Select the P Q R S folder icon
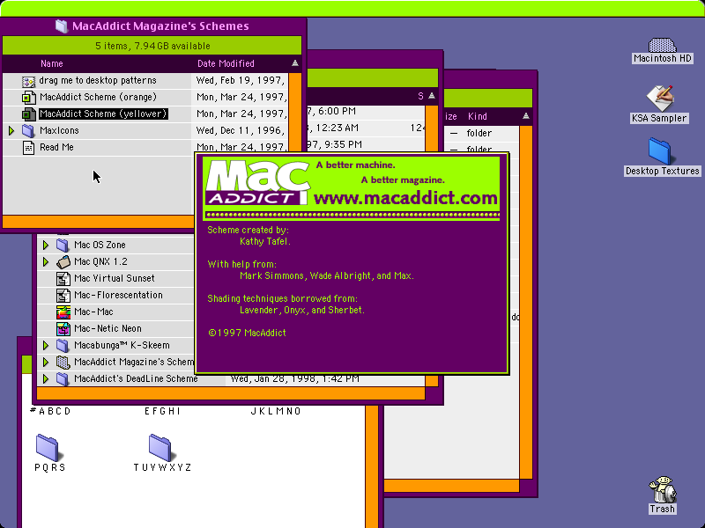 48,447
